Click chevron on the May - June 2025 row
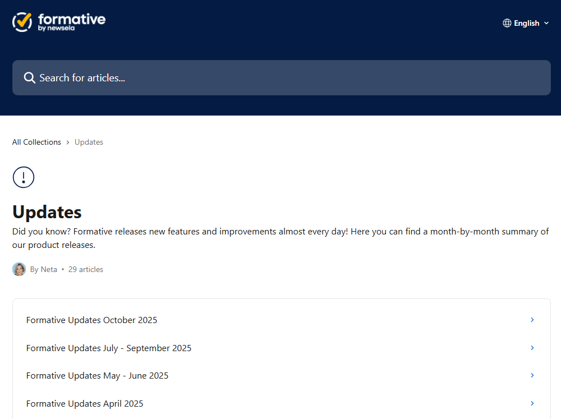Viewport: 561px width, 419px height. [x=532, y=375]
